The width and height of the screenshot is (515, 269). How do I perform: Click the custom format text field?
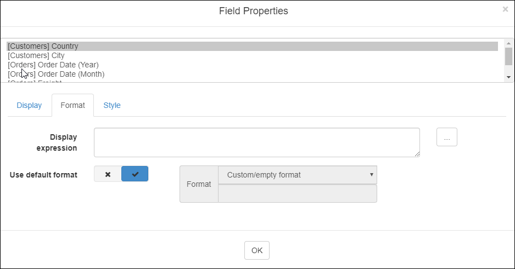297,193
